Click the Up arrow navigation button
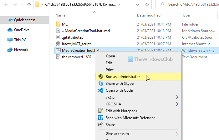This screenshot has height=140, width=219. 29,5
